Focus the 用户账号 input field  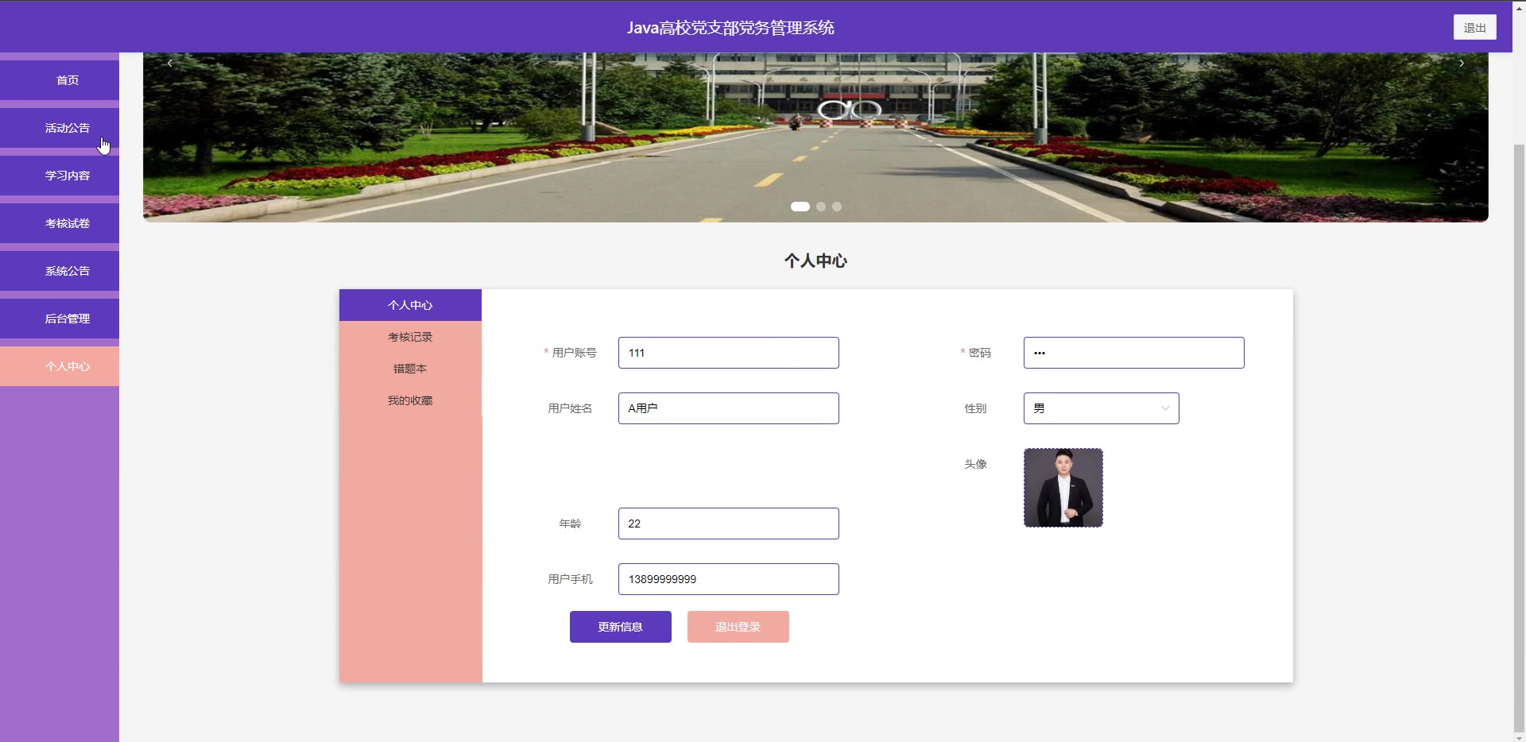point(728,353)
